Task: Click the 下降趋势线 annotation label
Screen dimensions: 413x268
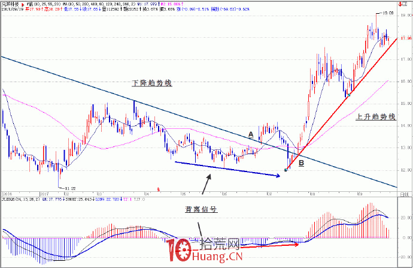Action: [x=152, y=83]
